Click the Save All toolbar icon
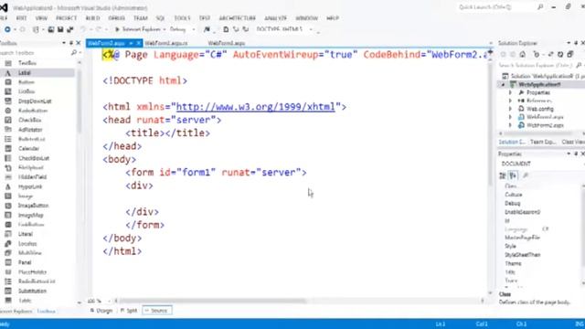 pos(69,29)
